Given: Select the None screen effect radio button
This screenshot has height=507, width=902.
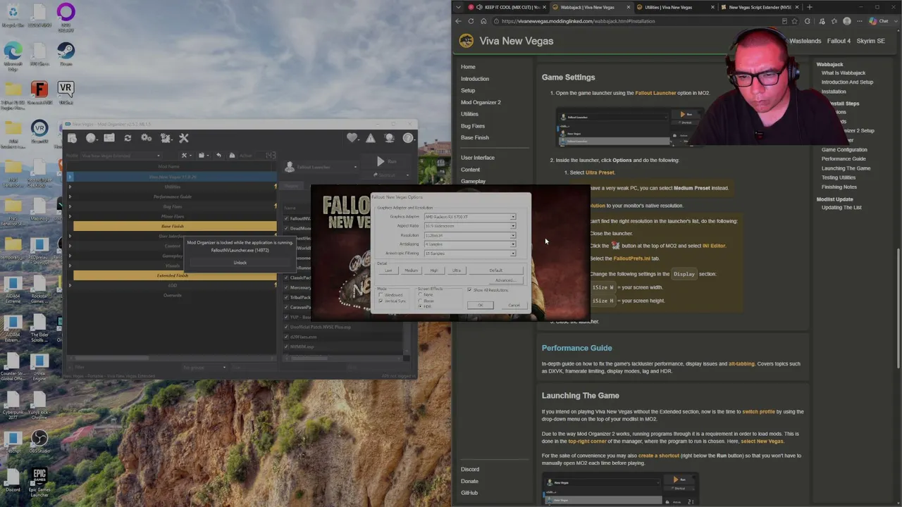Looking at the screenshot, I should point(421,294).
